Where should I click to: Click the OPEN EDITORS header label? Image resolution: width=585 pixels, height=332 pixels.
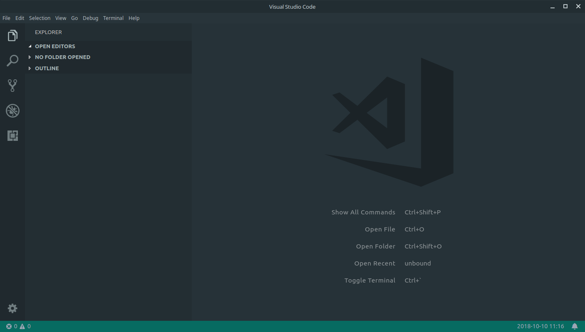tap(55, 46)
